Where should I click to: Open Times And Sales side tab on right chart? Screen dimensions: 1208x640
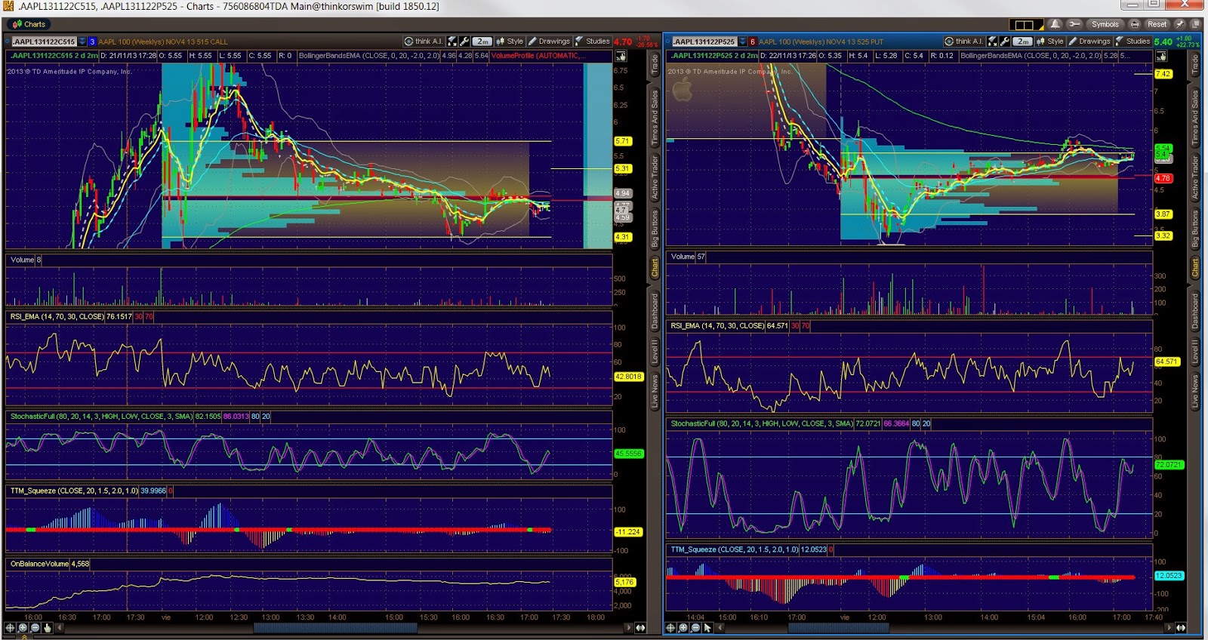tap(1194, 118)
